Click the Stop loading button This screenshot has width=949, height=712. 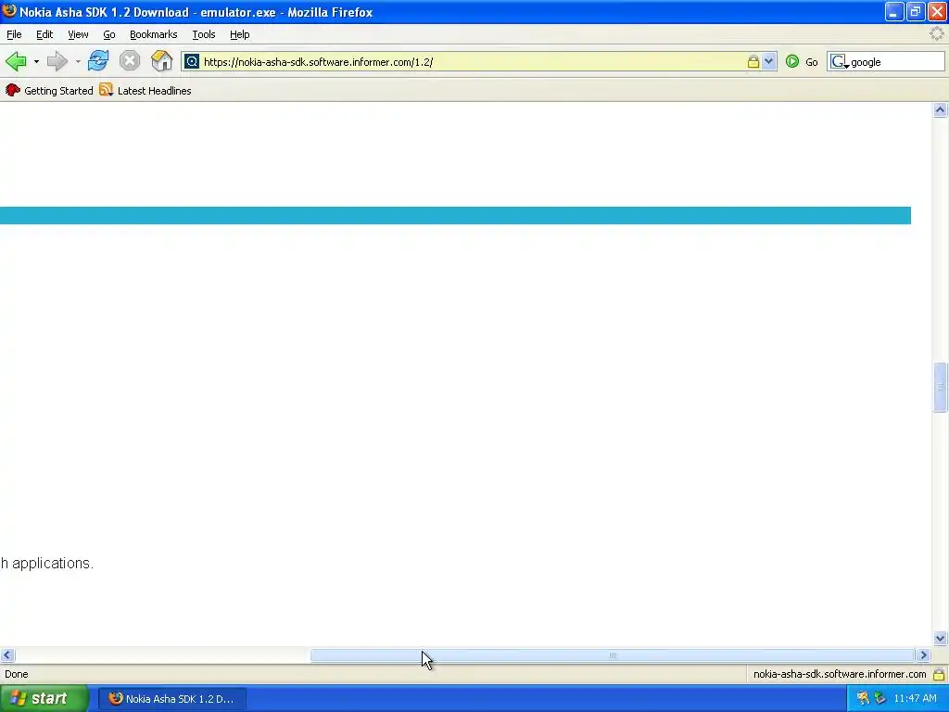pyautogui.click(x=130, y=61)
